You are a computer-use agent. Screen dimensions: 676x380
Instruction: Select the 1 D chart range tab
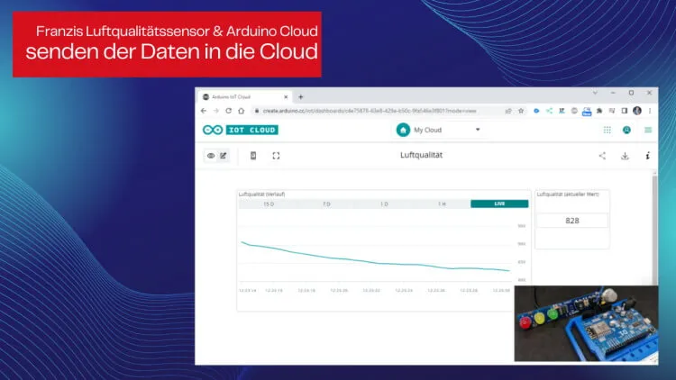[x=384, y=204]
